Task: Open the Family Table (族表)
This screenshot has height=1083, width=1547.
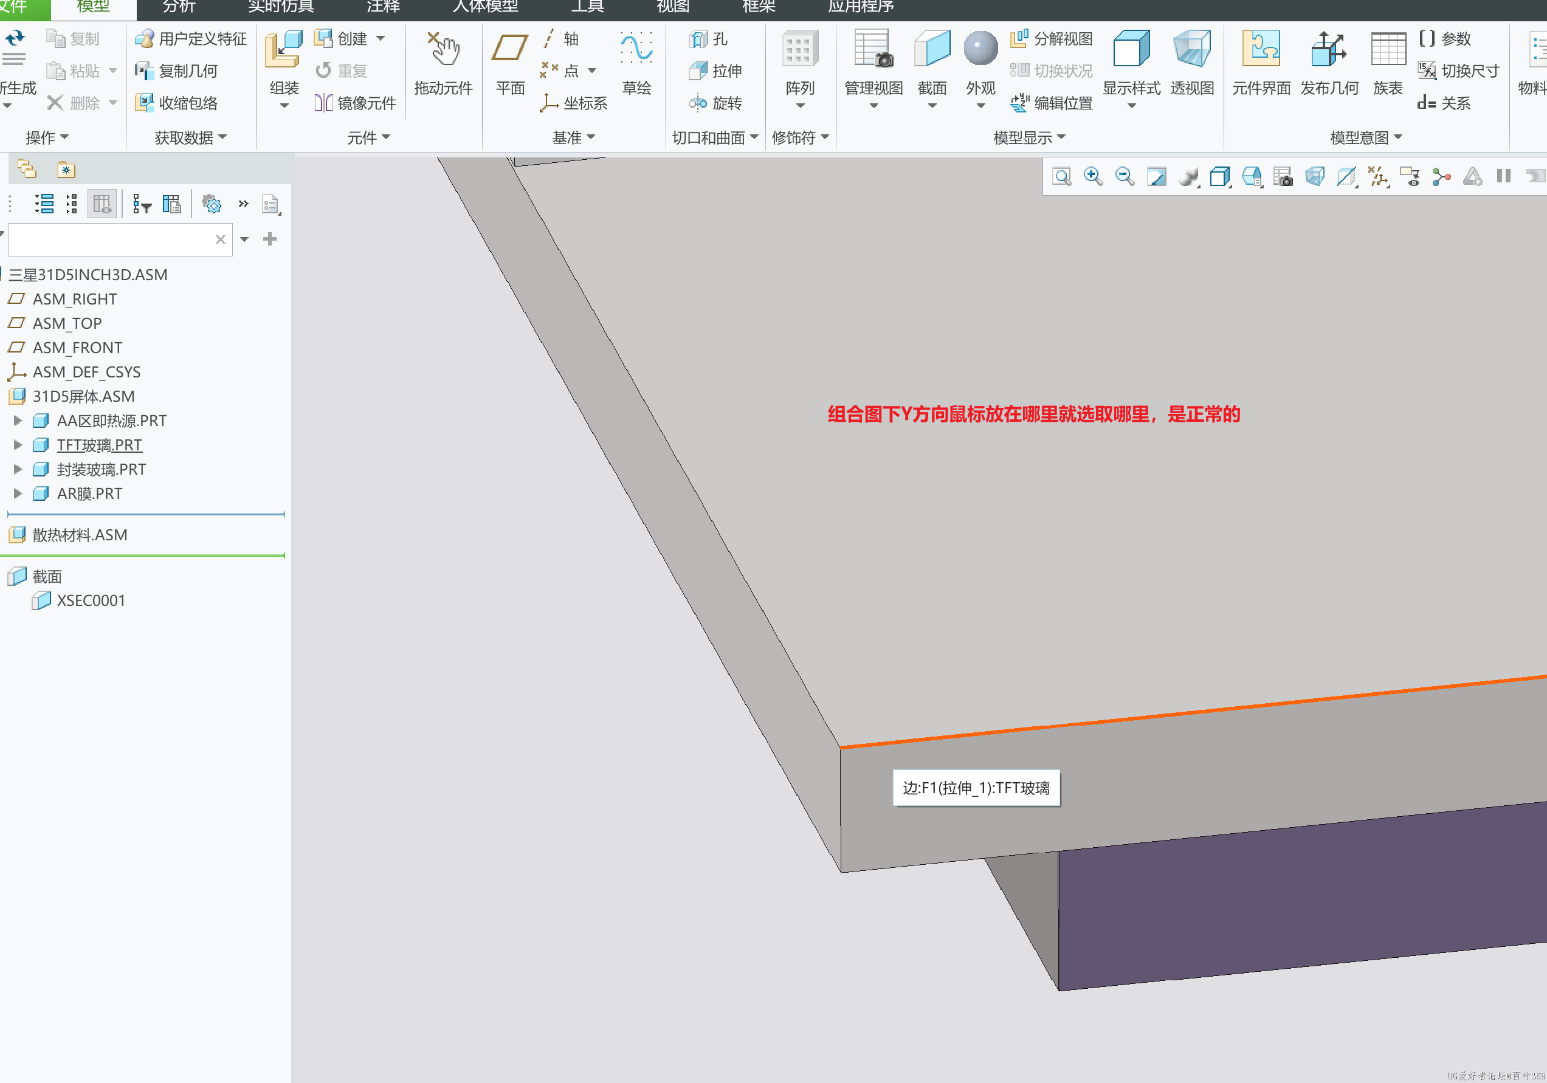Action: [x=1388, y=63]
